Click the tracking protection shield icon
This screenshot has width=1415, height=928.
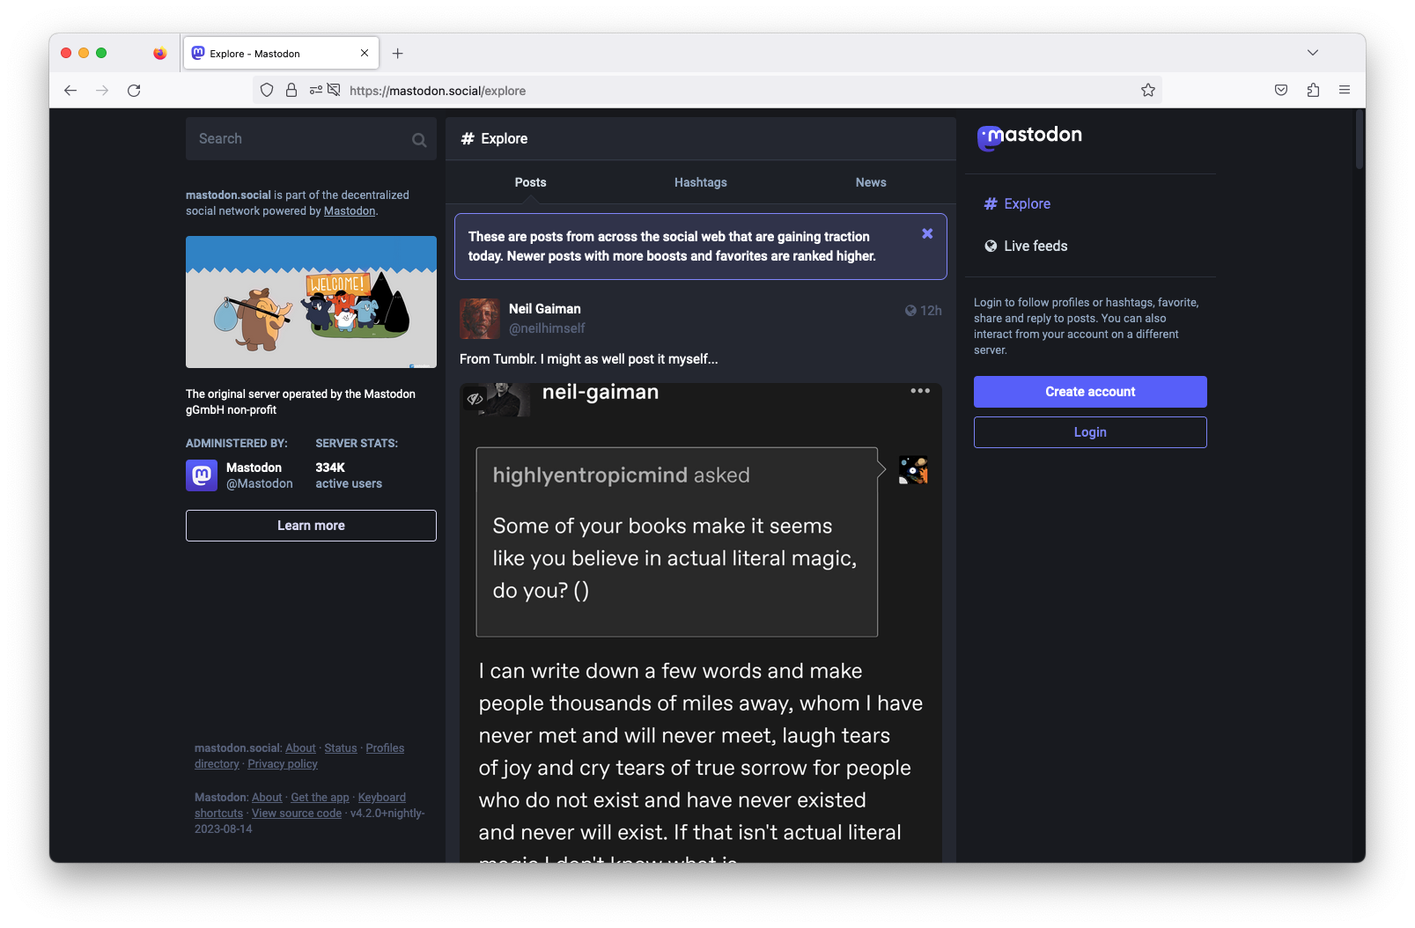point(267,91)
